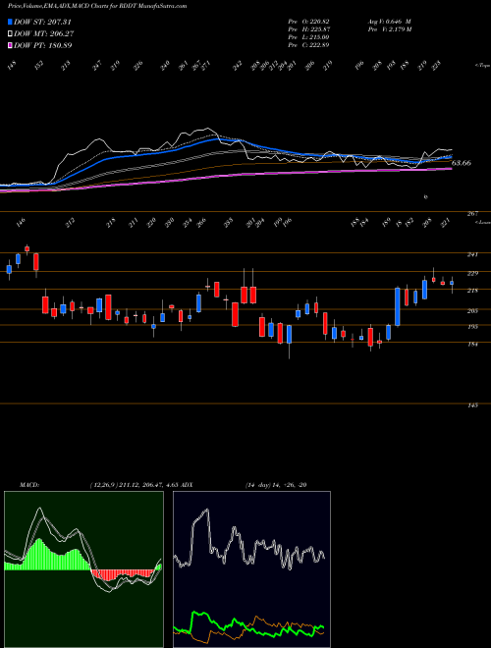Click the magenta DOW PT legend swatch

[x=10, y=45]
